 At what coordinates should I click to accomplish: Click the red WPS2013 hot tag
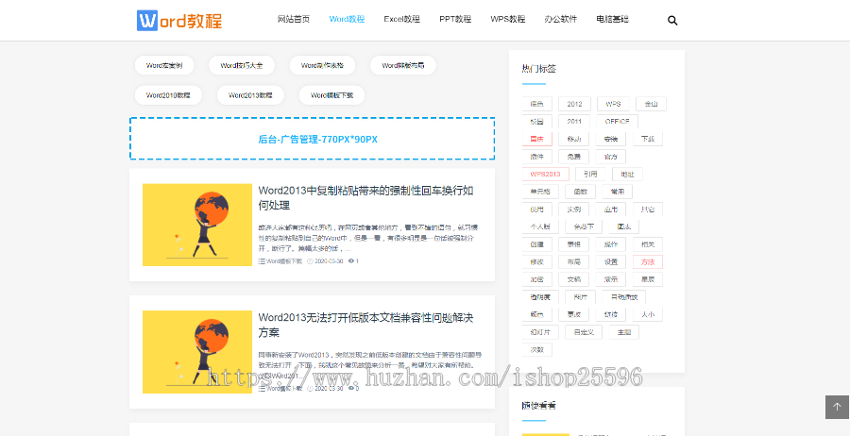545,174
